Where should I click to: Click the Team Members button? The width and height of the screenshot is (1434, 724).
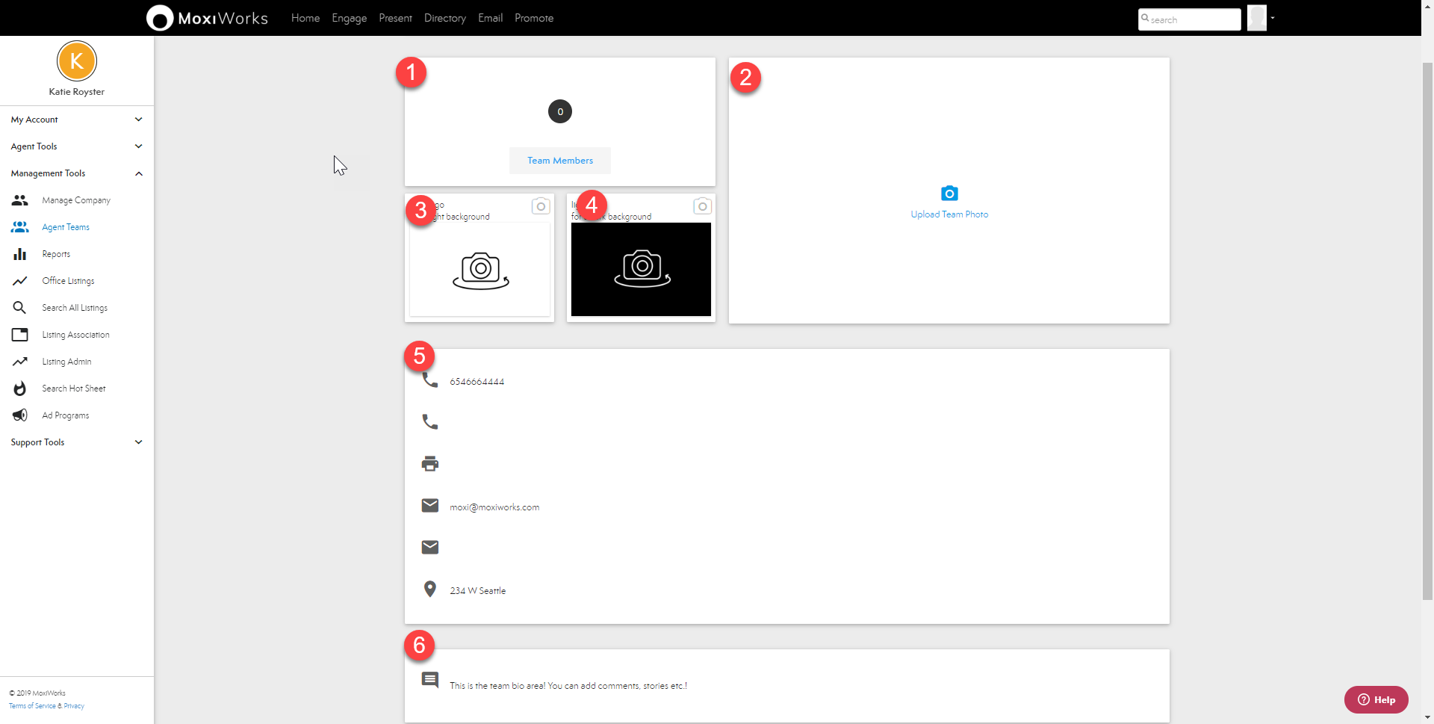coord(560,161)
